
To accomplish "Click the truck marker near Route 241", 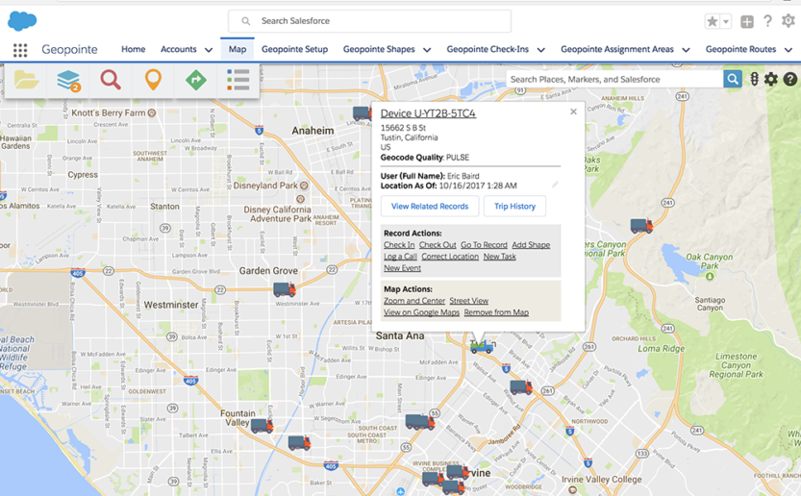I will (641, 225).
